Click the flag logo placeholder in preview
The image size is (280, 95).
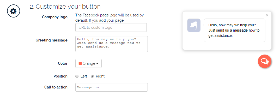(194, 25)
